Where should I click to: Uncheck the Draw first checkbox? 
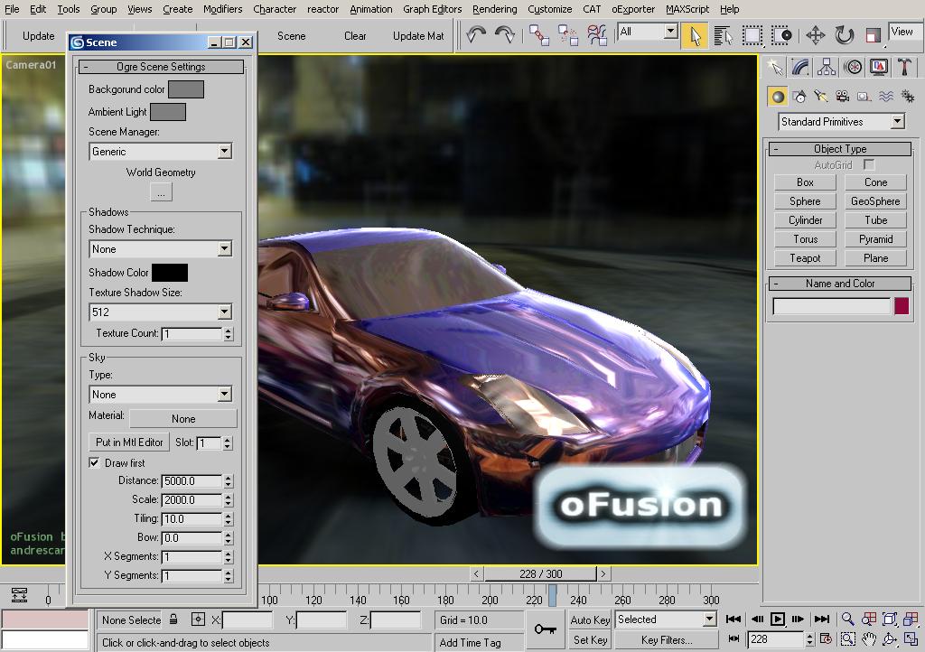94,462
